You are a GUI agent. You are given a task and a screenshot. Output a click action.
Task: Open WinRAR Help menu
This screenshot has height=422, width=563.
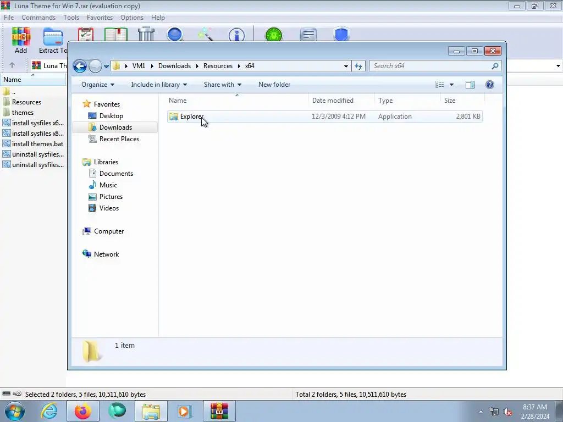click(x=158, y=18)
